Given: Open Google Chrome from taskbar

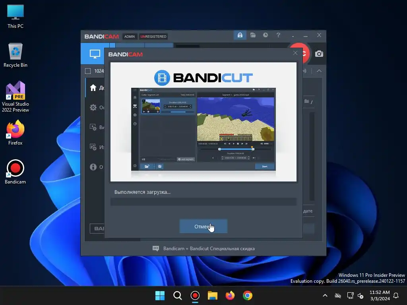Looking at the screenshot, I should click(x=248, y=295).
